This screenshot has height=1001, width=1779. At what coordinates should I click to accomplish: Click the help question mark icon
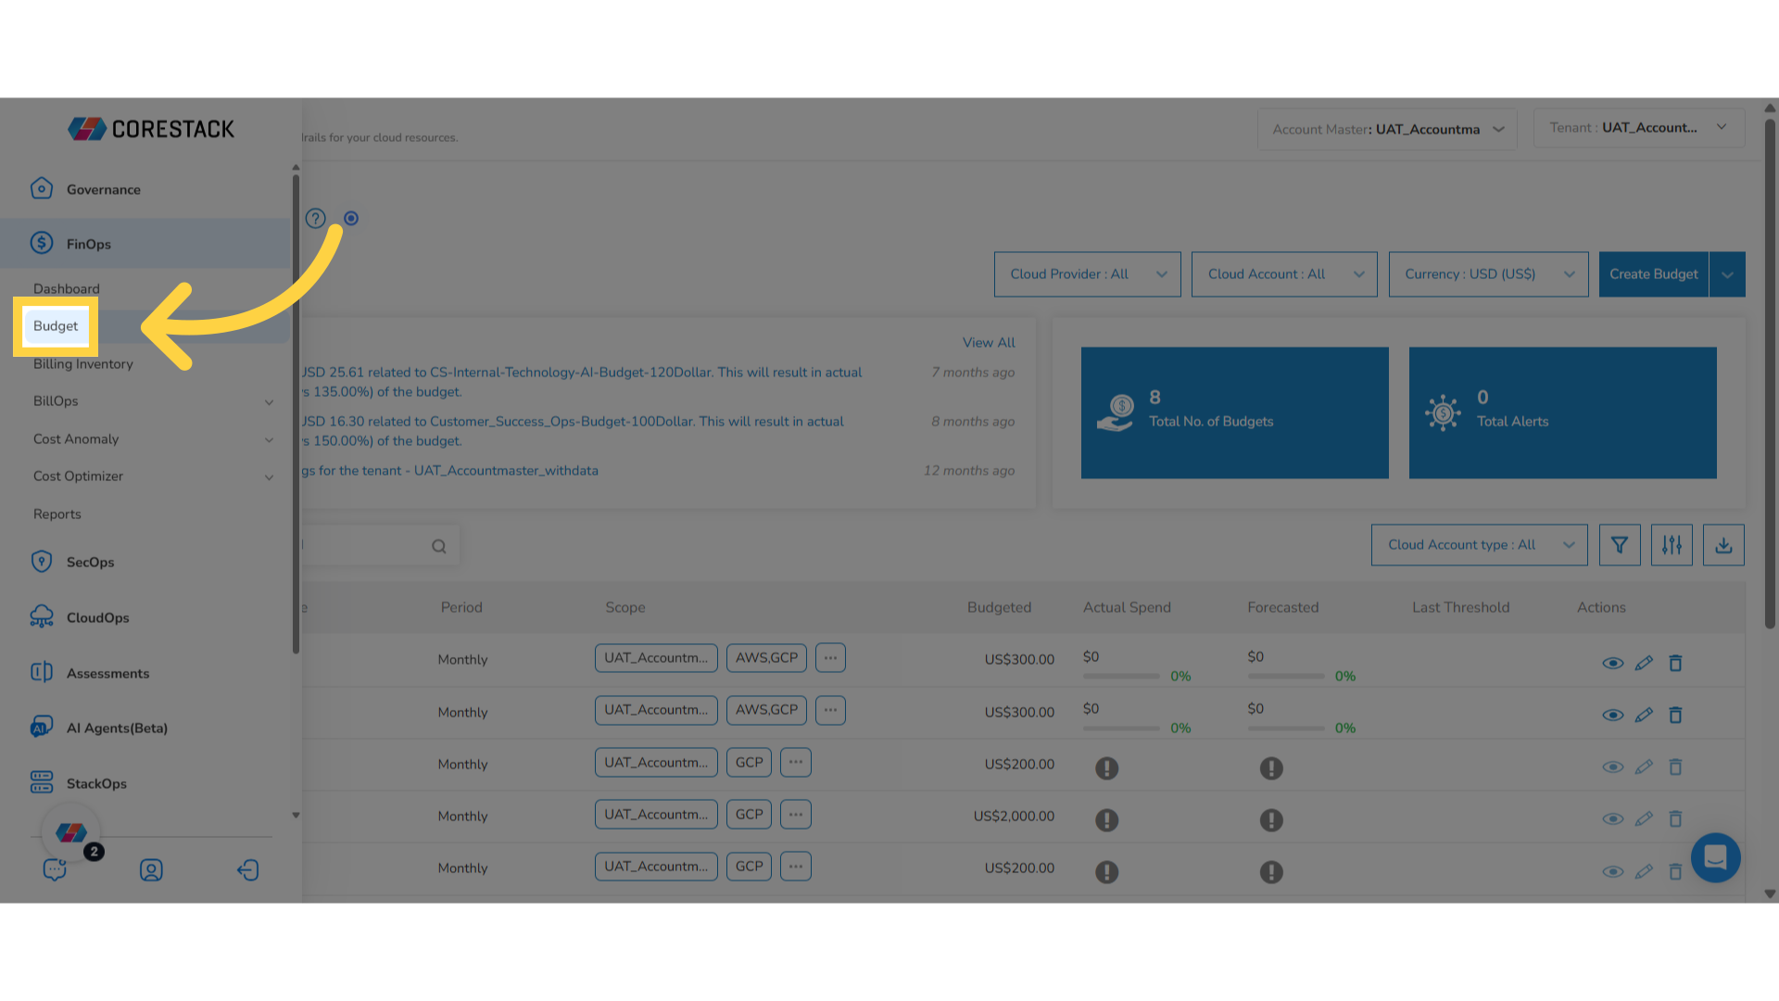[x=316, y=219]
